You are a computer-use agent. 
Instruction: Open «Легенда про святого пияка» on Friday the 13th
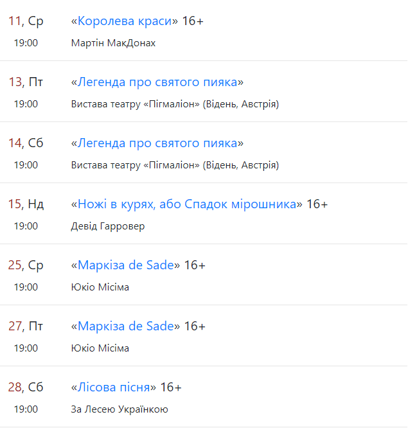(x=157, y=82)
